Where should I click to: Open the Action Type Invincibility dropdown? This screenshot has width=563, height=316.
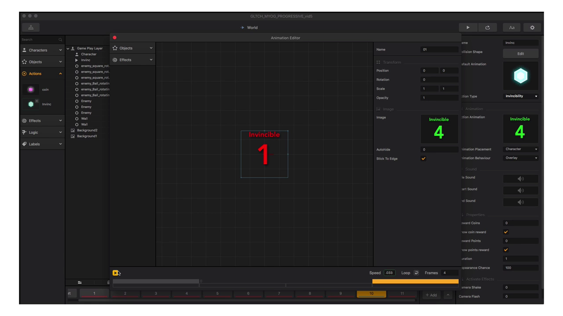click(x=521, y=96)
